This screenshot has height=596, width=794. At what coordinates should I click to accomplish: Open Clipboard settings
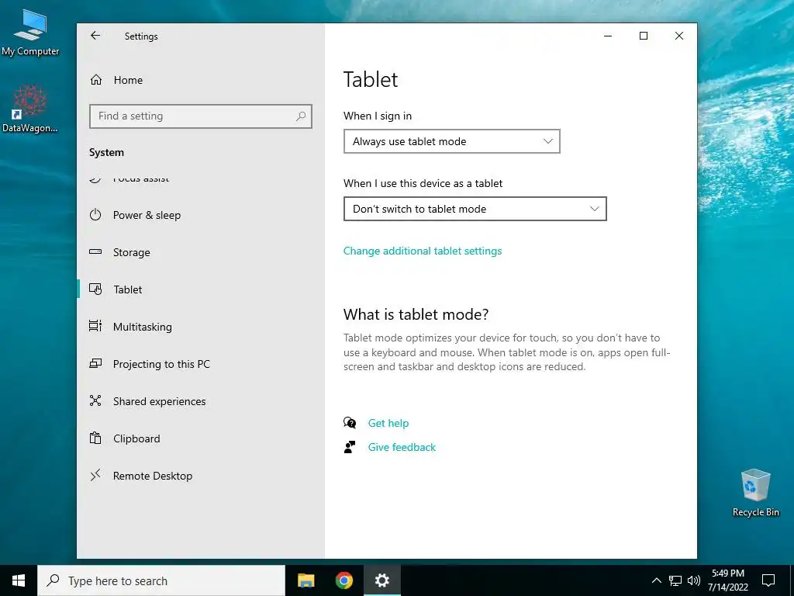tap(201, 438)
